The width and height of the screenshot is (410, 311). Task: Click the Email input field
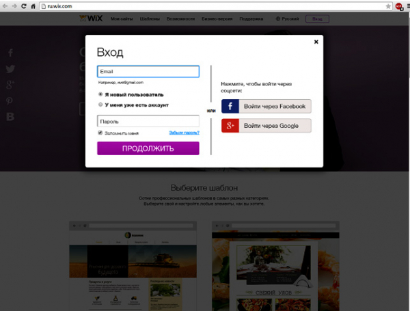(x=148, y=71)
